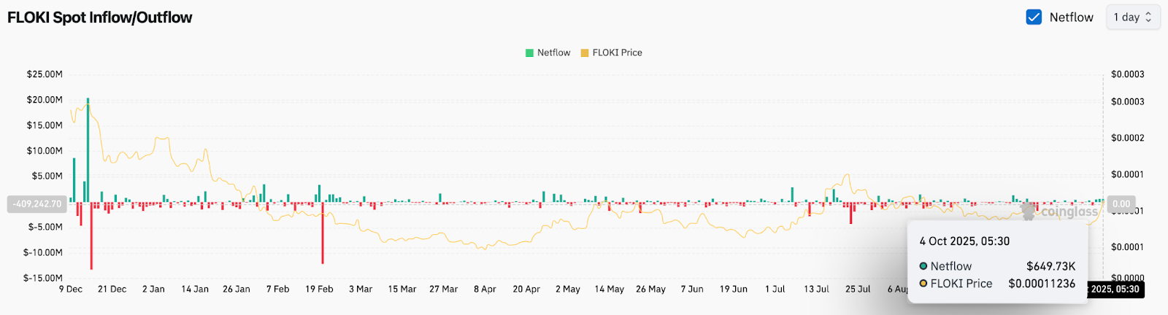
Task: Click the tooltip date 4 Oct 2025, 05:30
Action: pos(964,241)
